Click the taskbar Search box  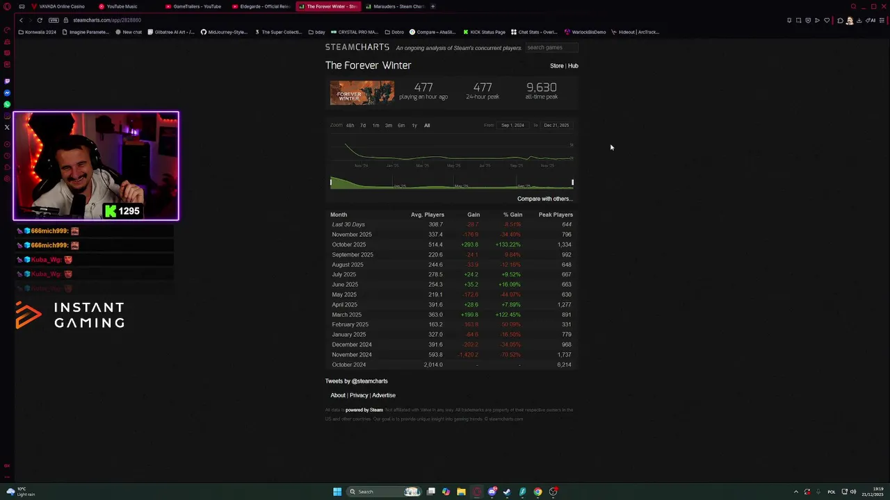click(385, 492)
